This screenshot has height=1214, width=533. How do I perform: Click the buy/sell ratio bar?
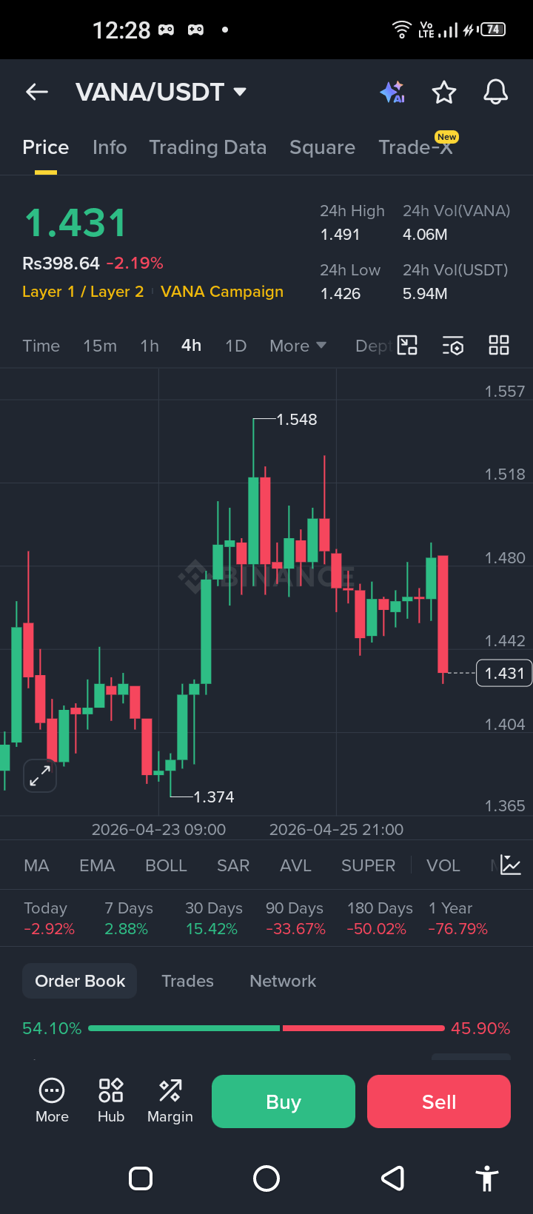[266, 1028]
